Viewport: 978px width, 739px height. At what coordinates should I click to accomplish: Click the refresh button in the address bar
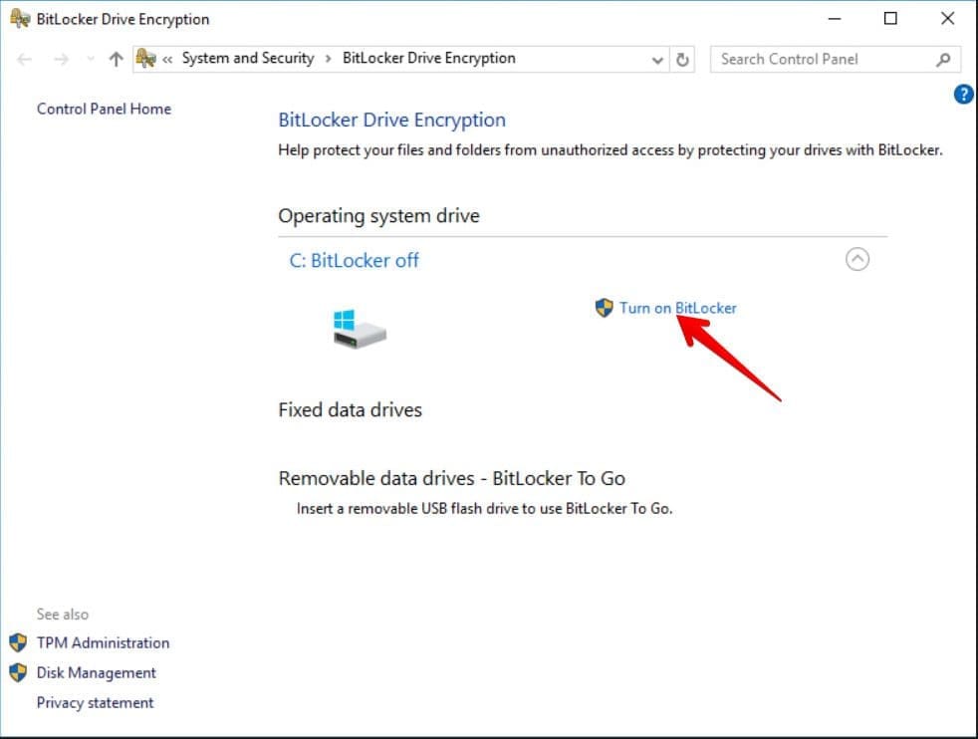pyautogui.click(x=682, y=59)
